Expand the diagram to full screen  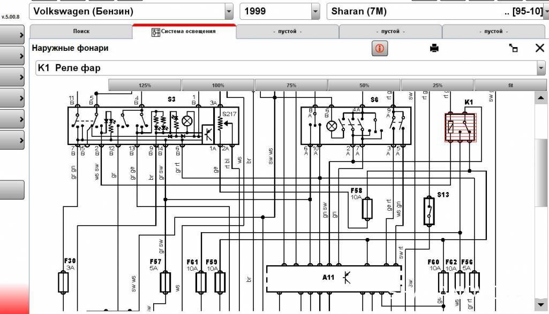point(514,48)
